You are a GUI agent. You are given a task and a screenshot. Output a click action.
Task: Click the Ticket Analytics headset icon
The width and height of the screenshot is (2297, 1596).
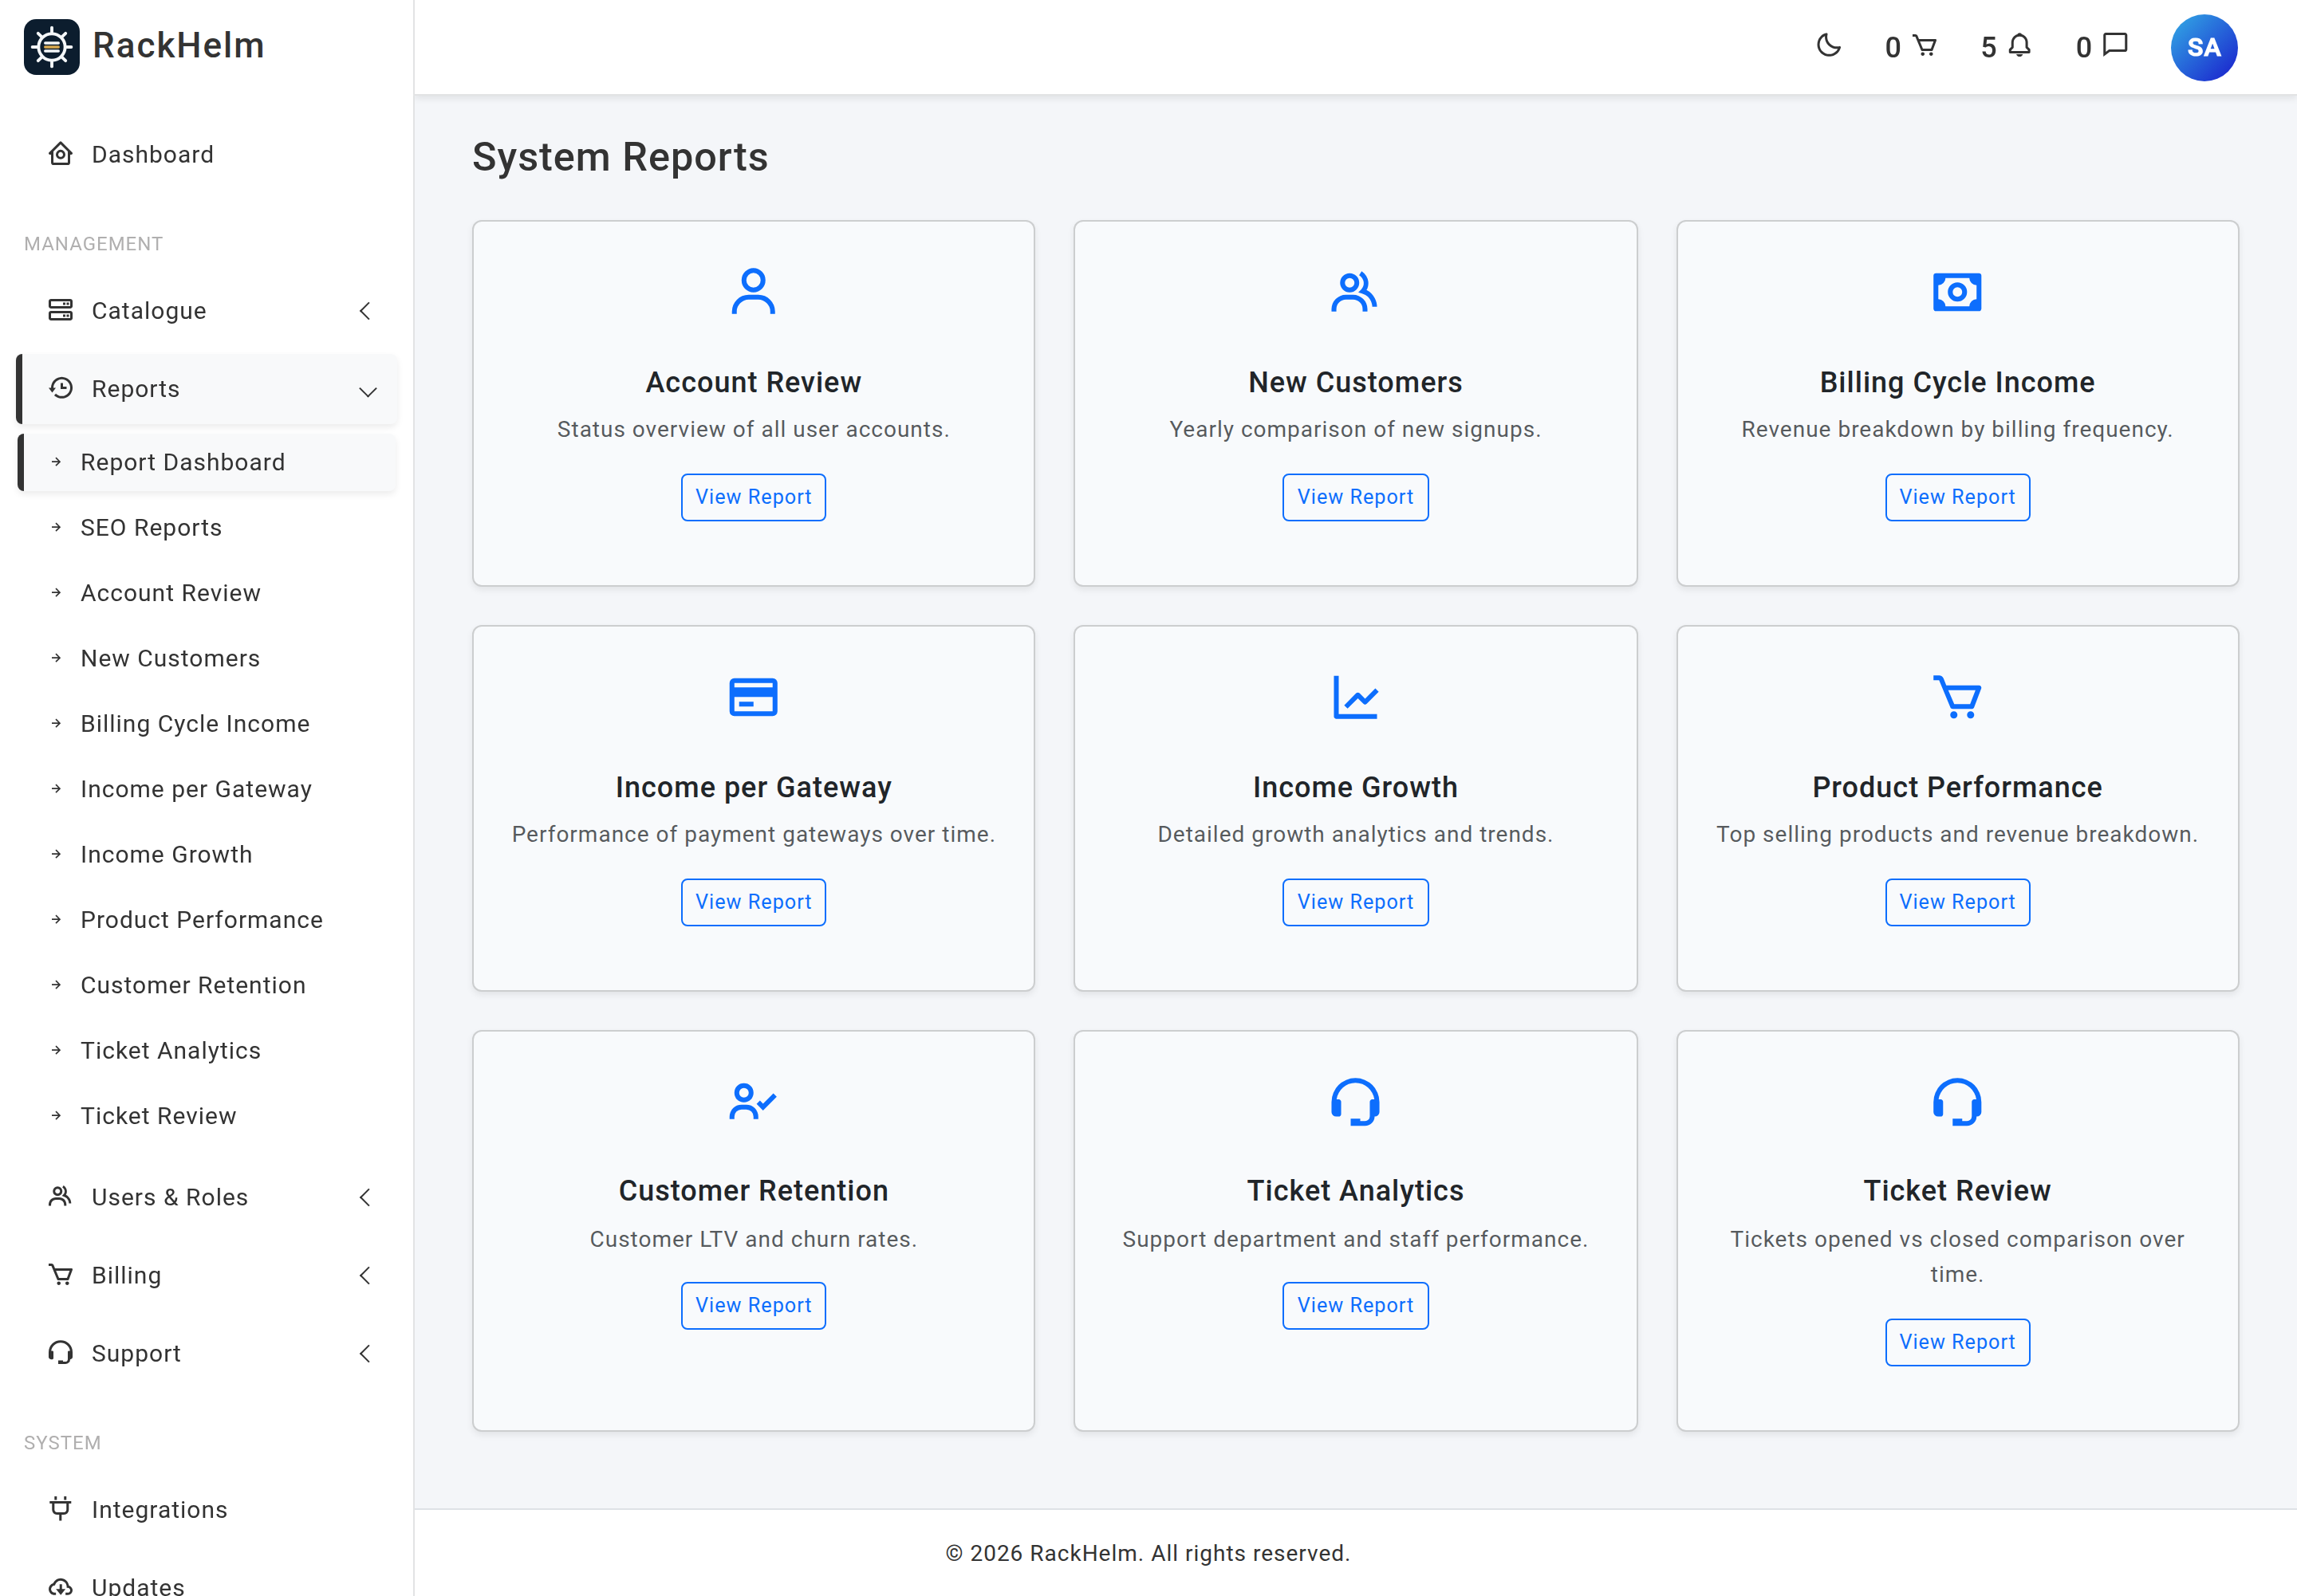1354,1101
